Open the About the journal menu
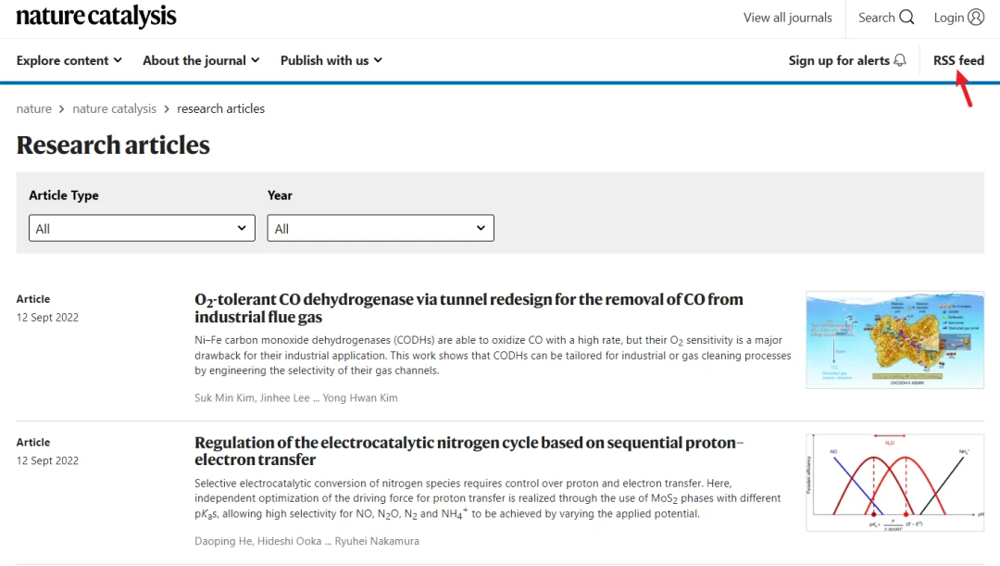 pyautogui.click(x=201, y=60)
